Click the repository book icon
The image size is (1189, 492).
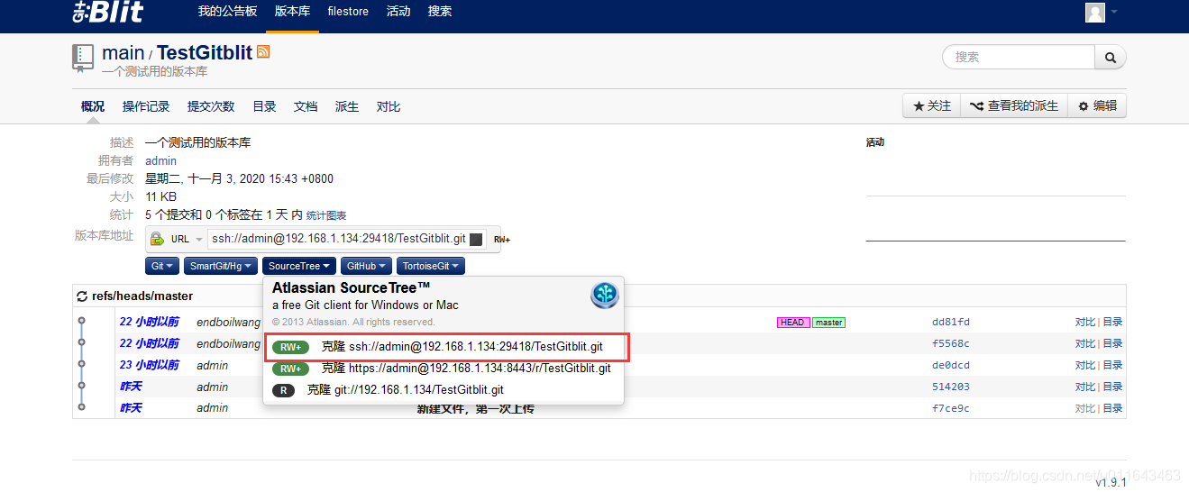pos(83,58)
